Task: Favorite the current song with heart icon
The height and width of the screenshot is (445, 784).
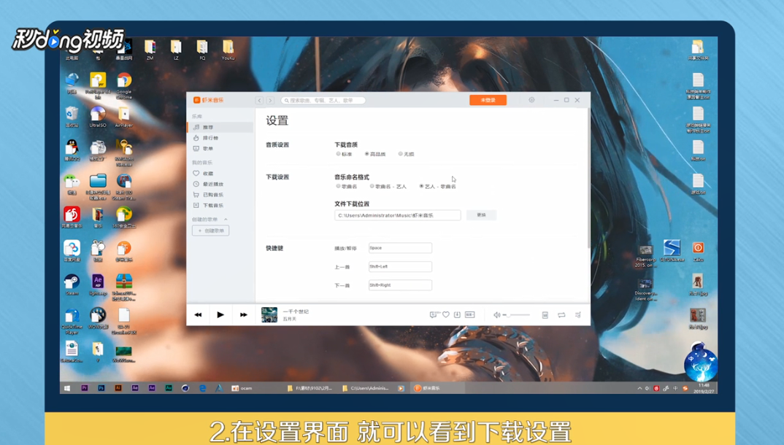Action: (x=445, y=314)
